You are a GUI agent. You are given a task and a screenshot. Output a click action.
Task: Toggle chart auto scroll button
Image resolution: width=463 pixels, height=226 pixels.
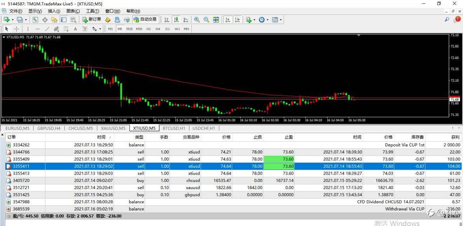point(228,20)
